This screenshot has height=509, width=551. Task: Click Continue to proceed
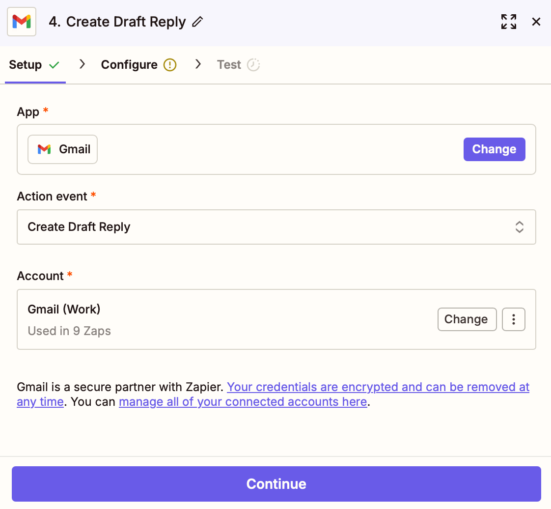click(x=276, y=483)
